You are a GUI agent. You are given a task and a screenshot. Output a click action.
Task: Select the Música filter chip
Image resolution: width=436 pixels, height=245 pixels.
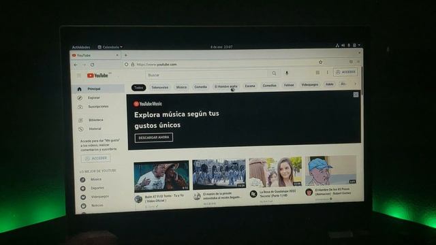(181, 87)
